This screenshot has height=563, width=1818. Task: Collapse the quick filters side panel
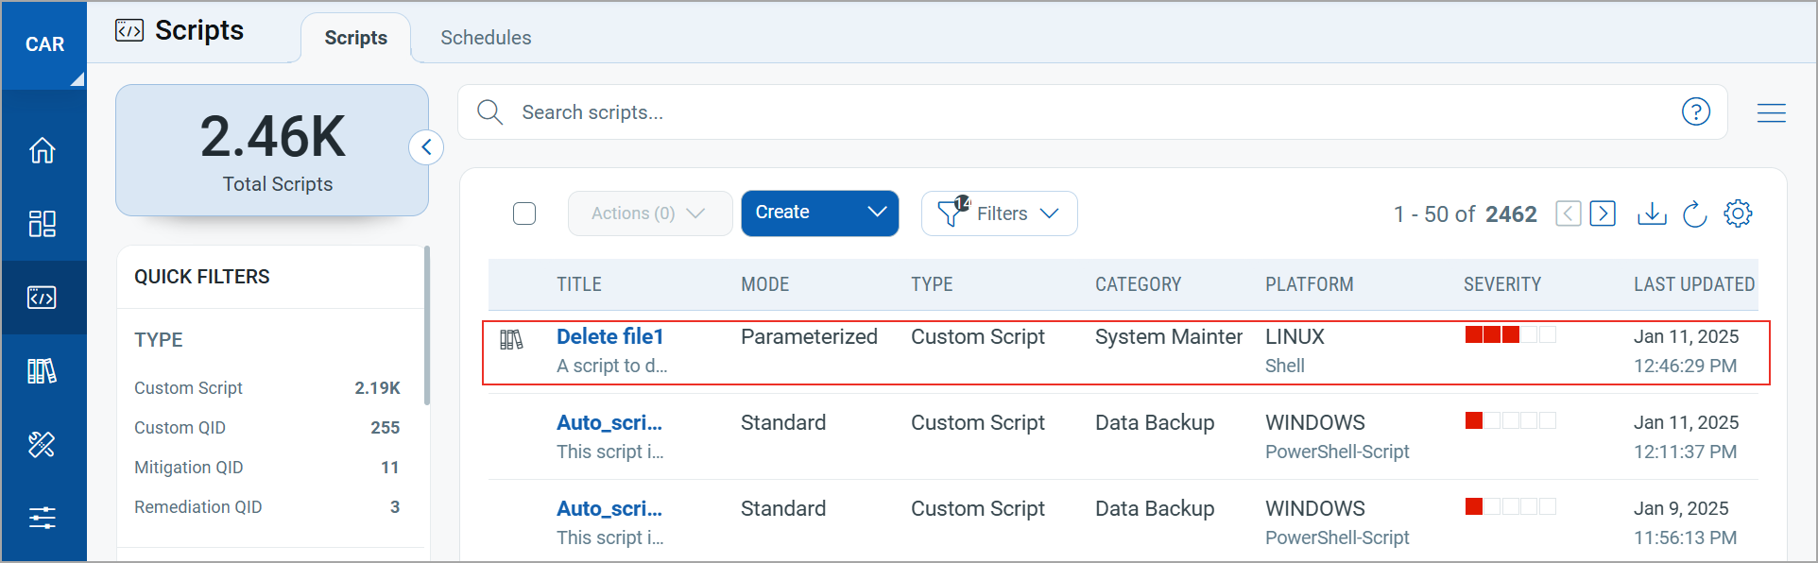coord(427,147)
